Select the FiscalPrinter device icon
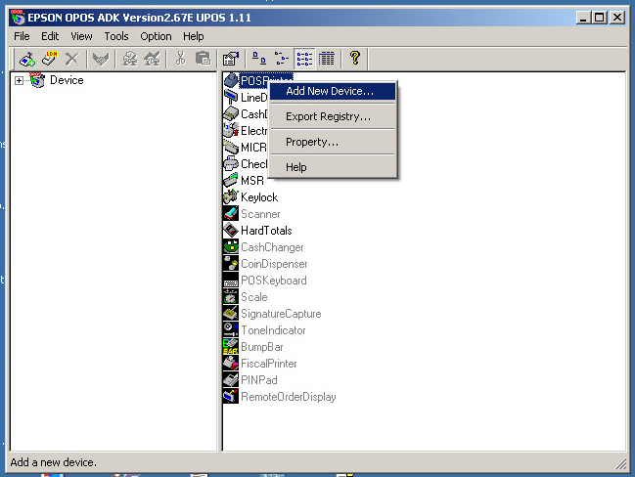Image resolution: width=635 pixels, height=477 pixels. (231, 363)
